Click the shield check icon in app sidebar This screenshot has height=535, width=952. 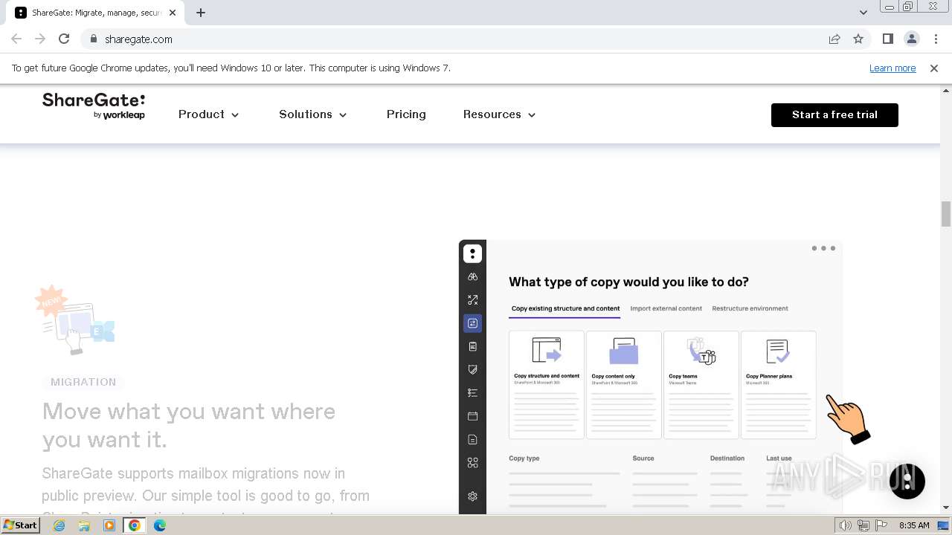(x=472, y=369)
